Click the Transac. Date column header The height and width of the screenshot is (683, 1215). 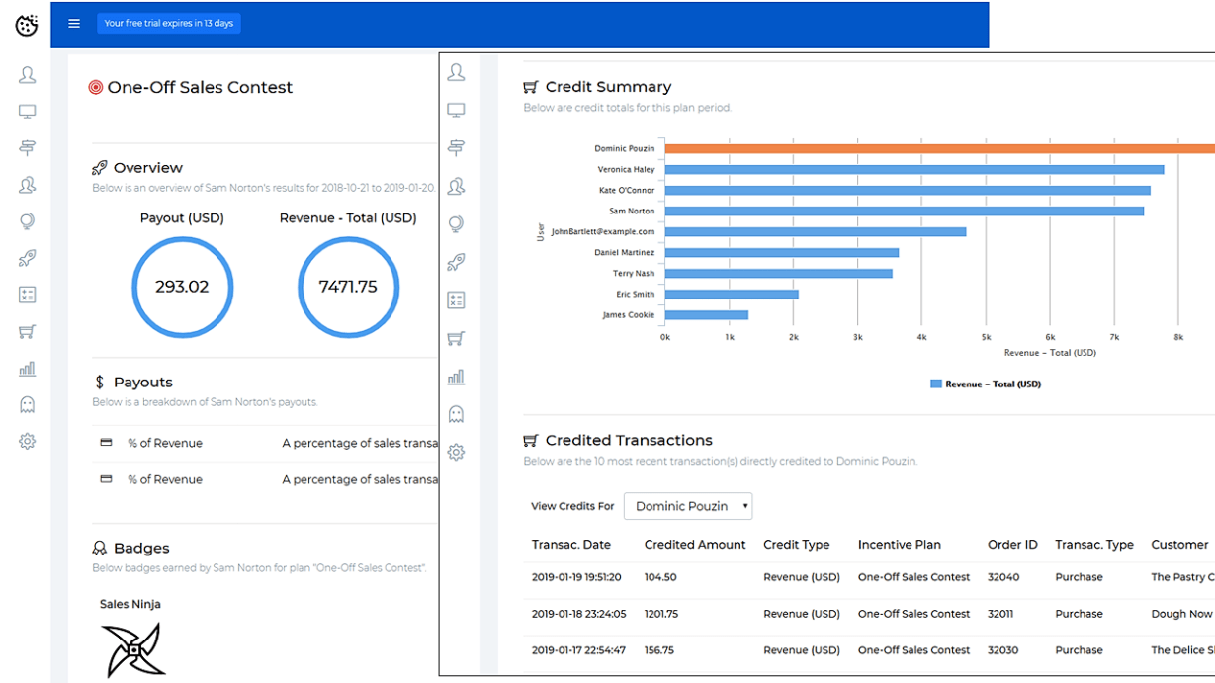pyautogui.click(x=570, y=545)
